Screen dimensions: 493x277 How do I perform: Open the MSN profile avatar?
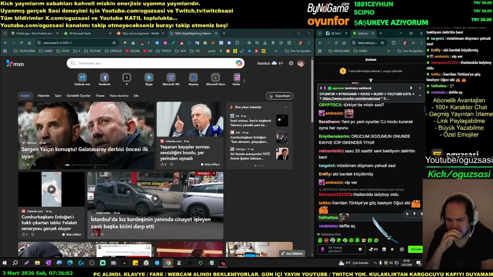pyautogui.click(x=301, y=63)
